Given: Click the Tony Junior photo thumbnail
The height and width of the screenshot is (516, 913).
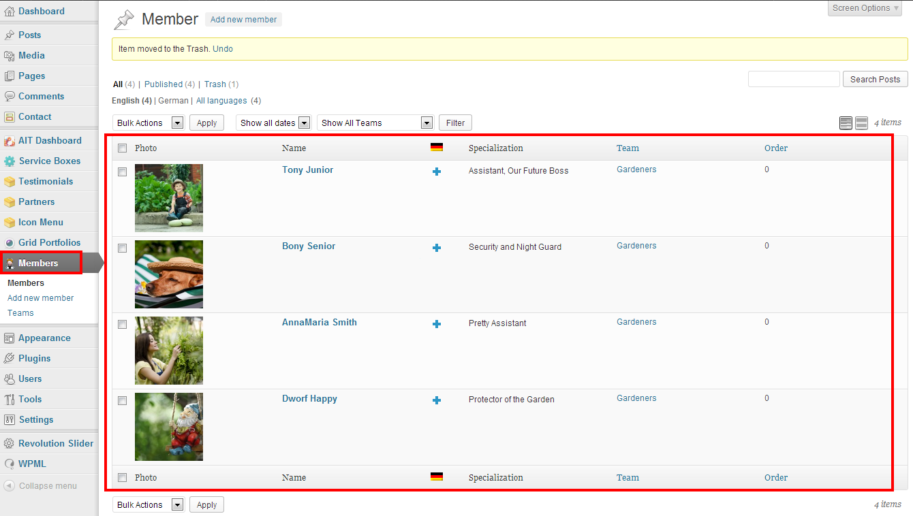Looking at the screenshot, I should click(x=169, y=198).
